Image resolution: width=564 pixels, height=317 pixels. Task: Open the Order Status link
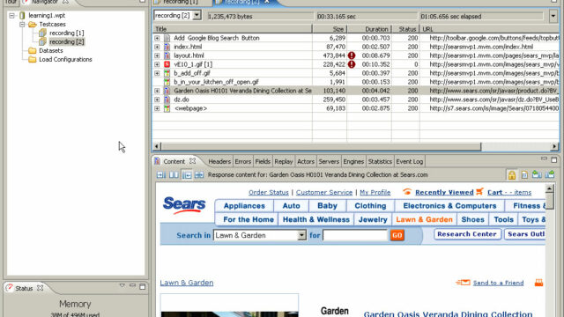[268, 193]
